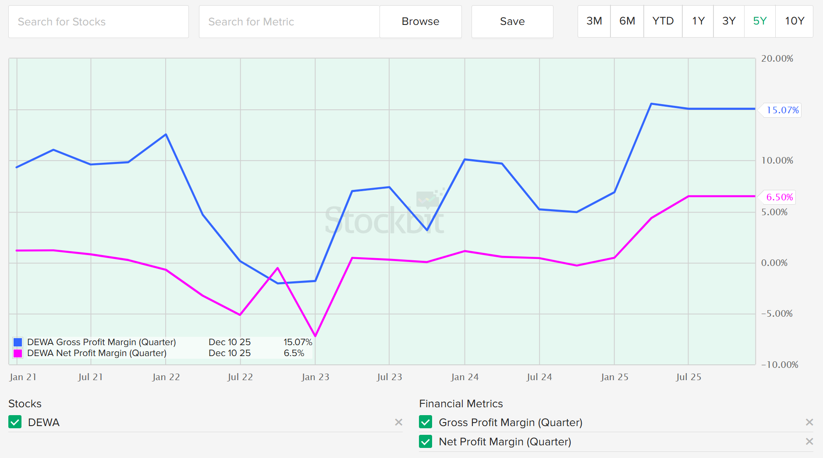Image resolution: width=823 pixels, height=458 pixels.
Task: Click the Jul 22 x-axis label
Action: tap(240, 377)
